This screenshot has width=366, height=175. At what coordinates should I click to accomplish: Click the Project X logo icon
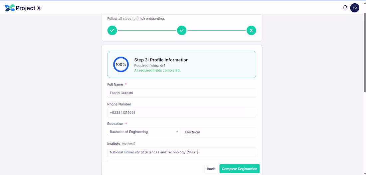(10, 8)
